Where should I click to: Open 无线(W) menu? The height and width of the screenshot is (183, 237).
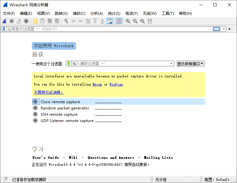(x=149, y=14)
